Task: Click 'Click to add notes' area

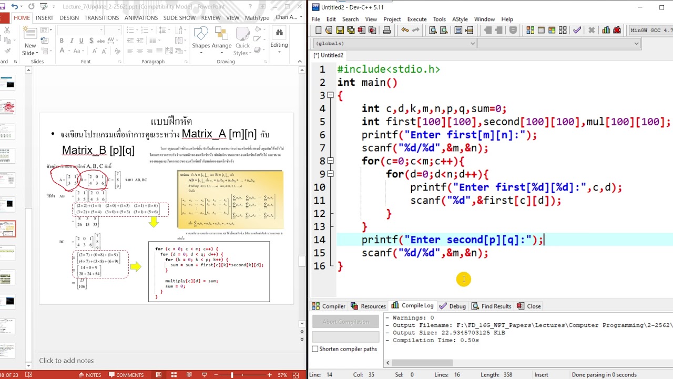Action: coord(66,361)
